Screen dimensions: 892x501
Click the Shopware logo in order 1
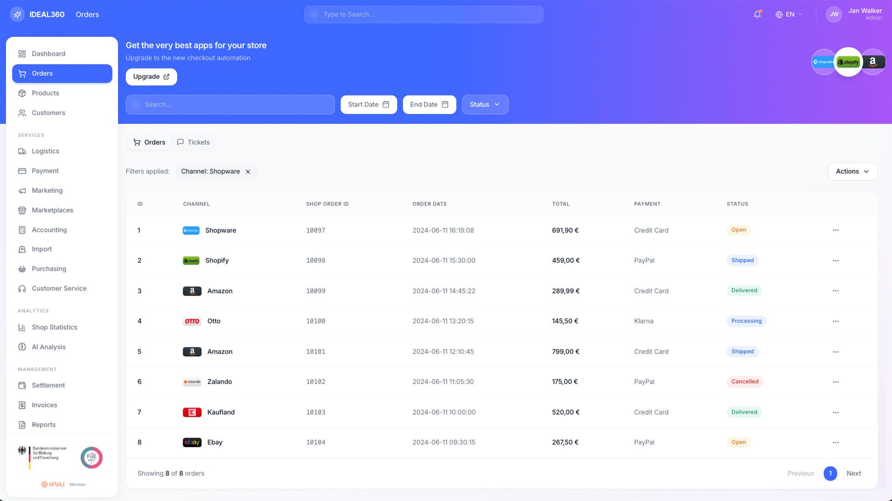[191, 231]
